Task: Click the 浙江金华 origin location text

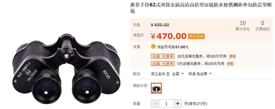Action: tap(158, 74)
